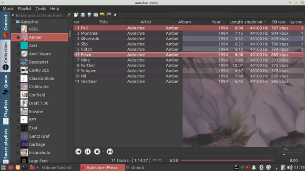Switch to the Playlists sidebar tab
Image resolution: width=305 pixels, height=171 pixels.
[5, 112]
